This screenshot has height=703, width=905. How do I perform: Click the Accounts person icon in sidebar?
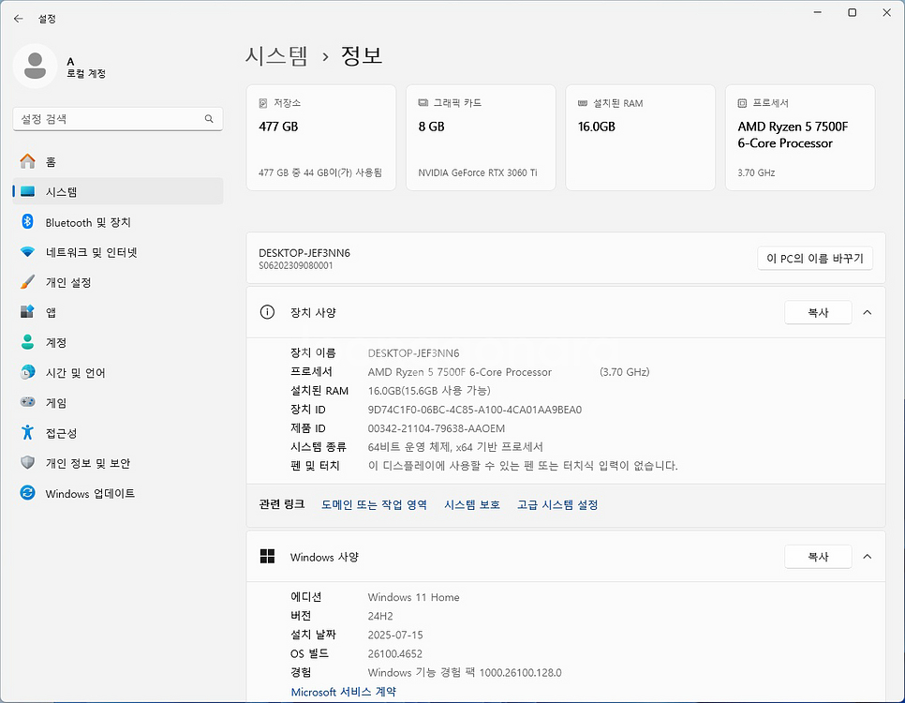[x=27, y=342]
